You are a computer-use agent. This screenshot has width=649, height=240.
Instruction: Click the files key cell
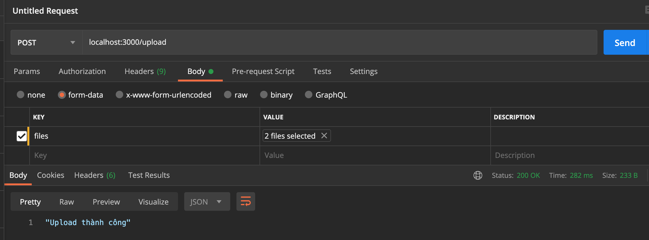145,136
